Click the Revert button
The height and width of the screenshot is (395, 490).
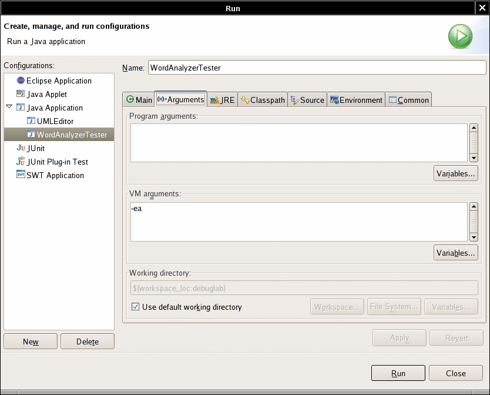[457, 338]
